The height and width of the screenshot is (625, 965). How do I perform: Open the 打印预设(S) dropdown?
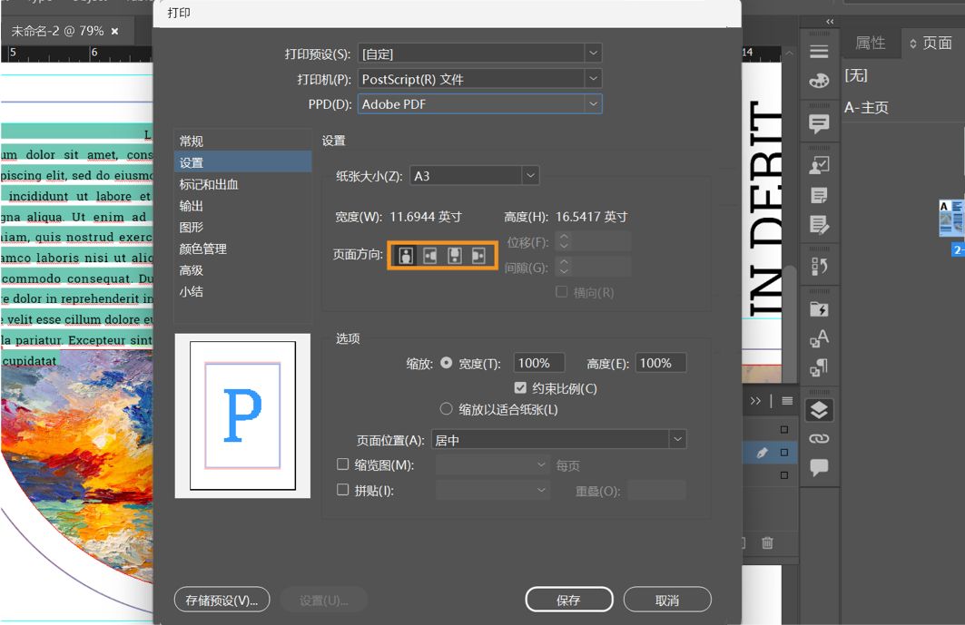pyautogui.click(x=479, y=54)
